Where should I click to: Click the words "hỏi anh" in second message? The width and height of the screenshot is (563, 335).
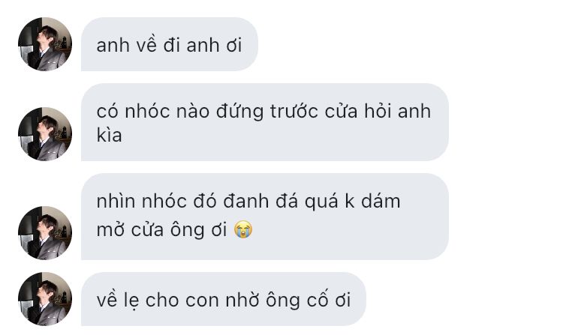pyautogui.click(x=397, y=111)
